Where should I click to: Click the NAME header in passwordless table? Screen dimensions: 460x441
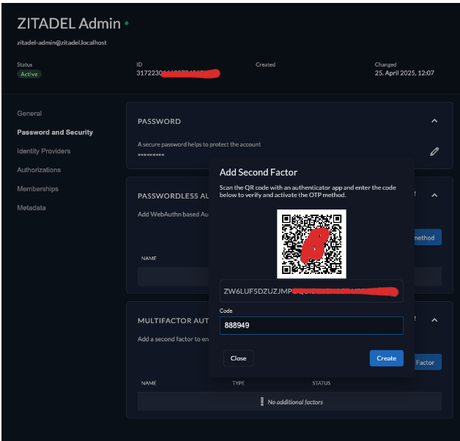149,259
